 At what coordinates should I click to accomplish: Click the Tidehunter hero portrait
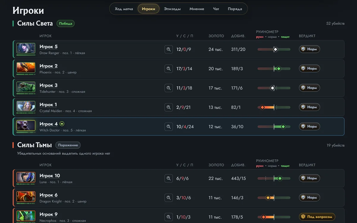tap(26, 87)
